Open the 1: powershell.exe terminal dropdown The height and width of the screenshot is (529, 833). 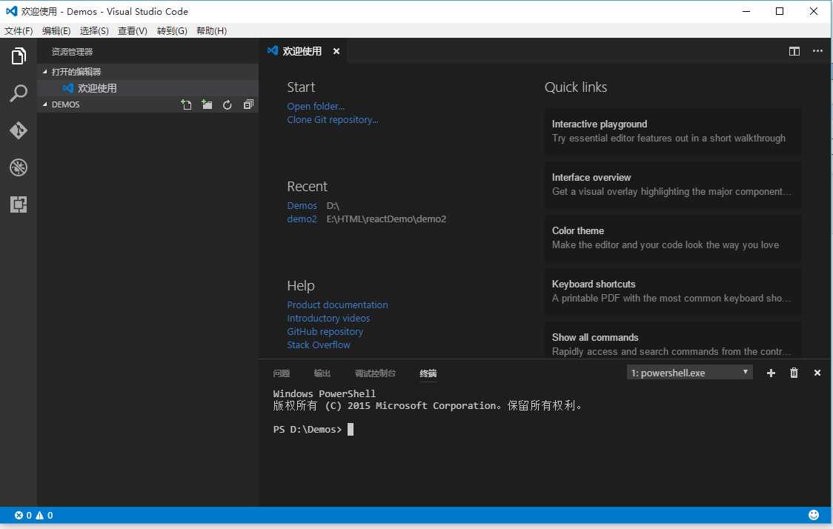(689, 373)
